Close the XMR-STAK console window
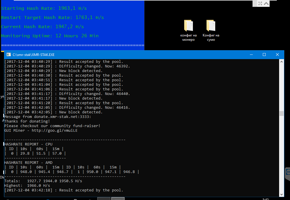 [277, 55]
